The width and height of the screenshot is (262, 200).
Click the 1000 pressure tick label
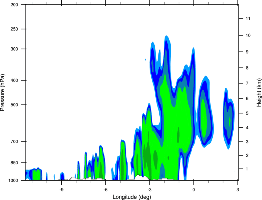click(13, 181)
